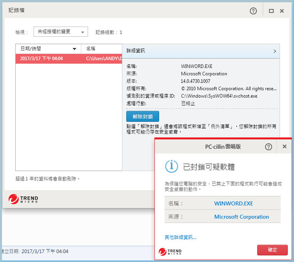
Task: Click the Trend Micro logo in log window
Action: point(23,199)
